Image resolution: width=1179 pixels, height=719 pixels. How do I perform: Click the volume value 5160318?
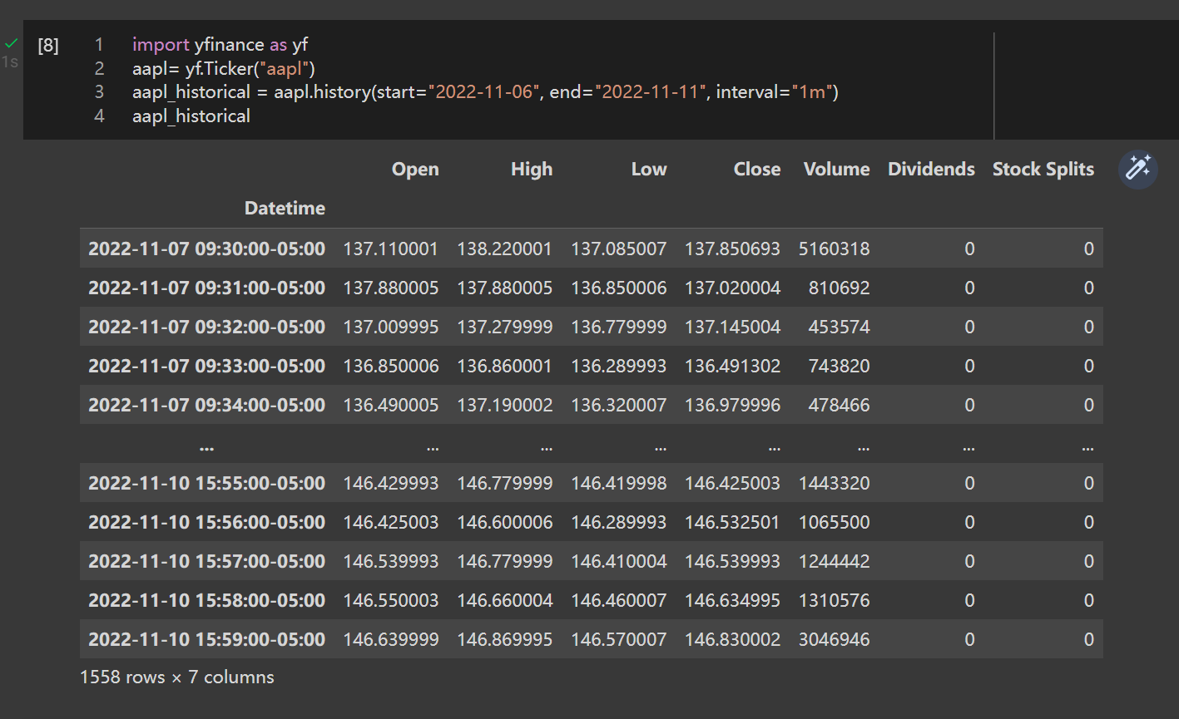(x=834, y=249)
